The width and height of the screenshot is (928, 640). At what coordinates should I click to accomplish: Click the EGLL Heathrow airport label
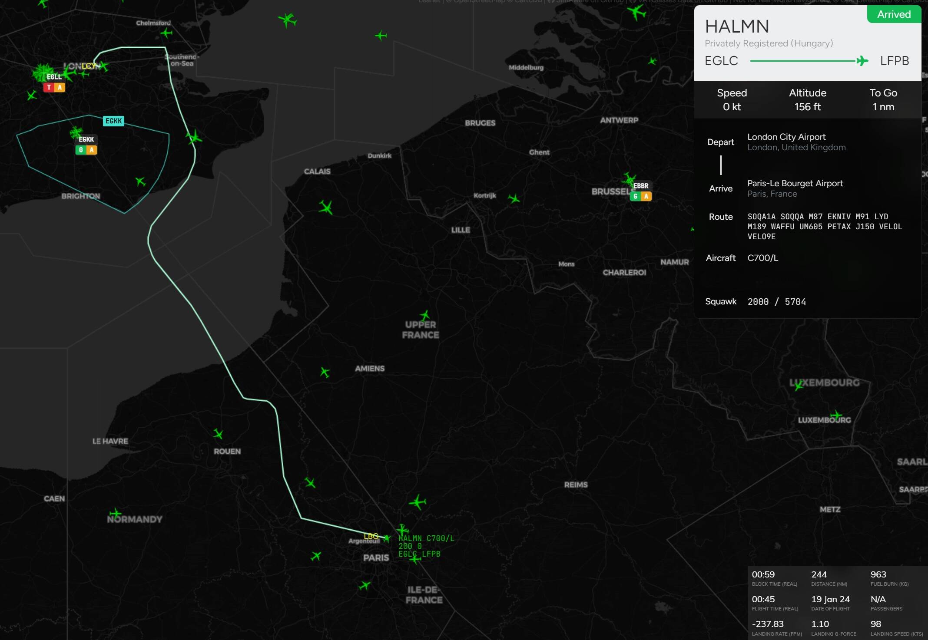pos(54,77)
